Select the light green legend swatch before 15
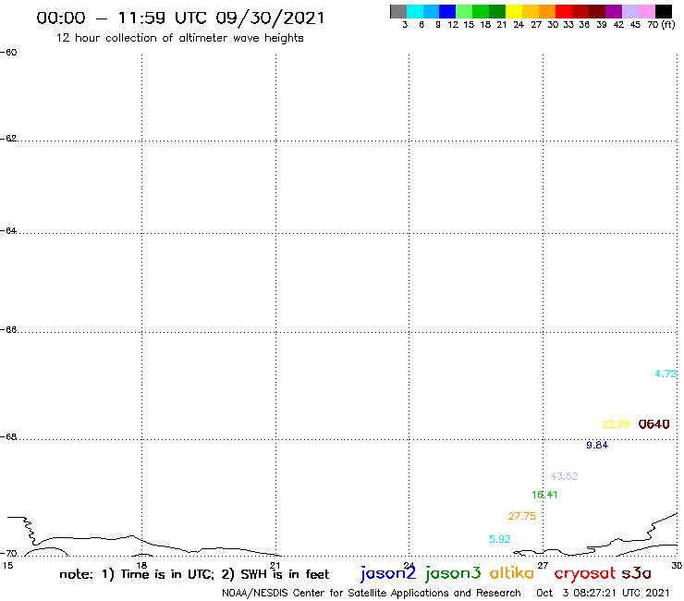 point(464,11)
